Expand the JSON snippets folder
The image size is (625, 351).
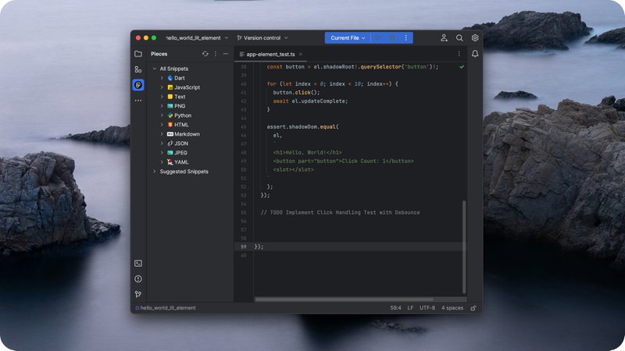click(x=162, y=144)
